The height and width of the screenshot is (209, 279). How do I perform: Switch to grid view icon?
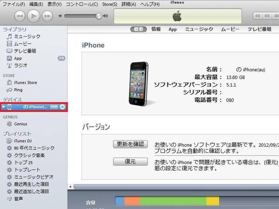pos(276,16)
